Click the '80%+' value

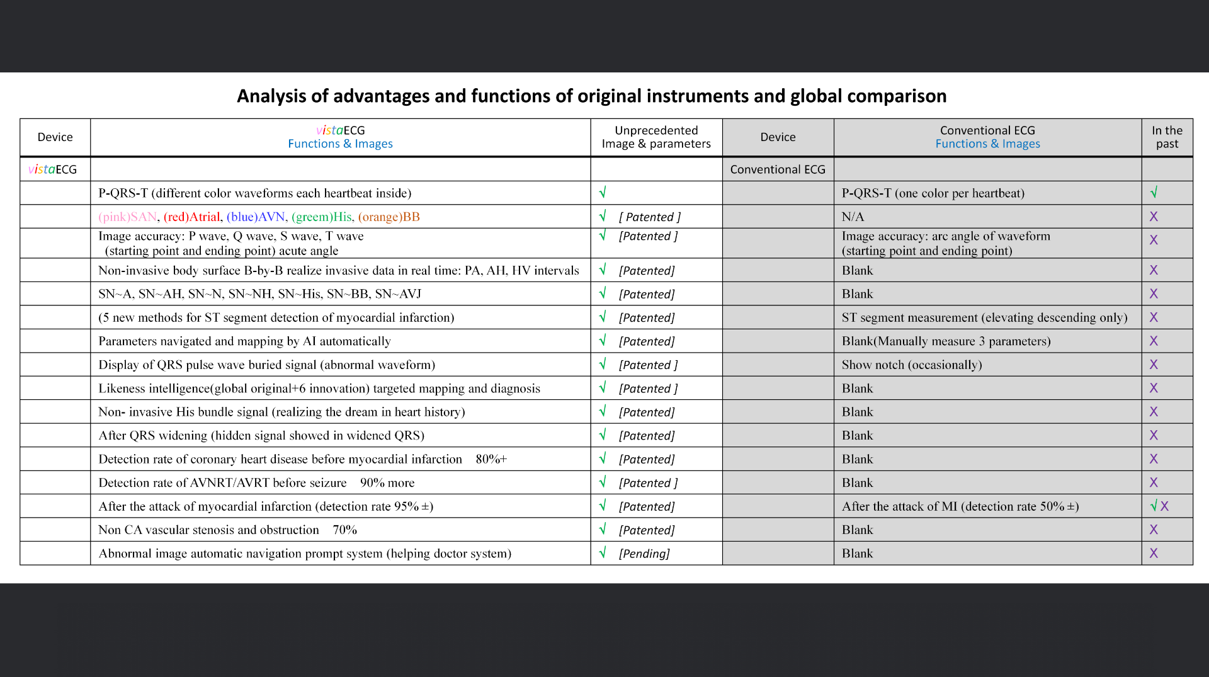point(491,459)
